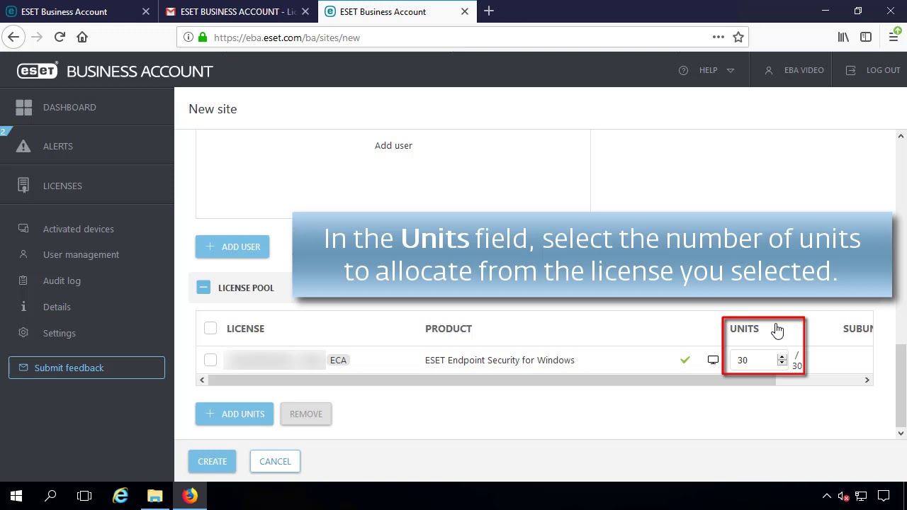Click the ADD USER button
The height and width of the screenshot is (510, 907).
pos(232,246)
